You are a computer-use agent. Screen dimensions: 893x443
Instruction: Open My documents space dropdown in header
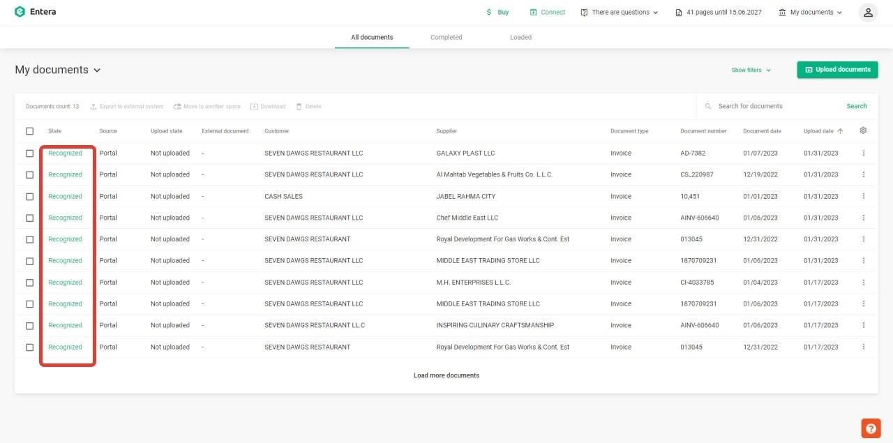(811, 13)
